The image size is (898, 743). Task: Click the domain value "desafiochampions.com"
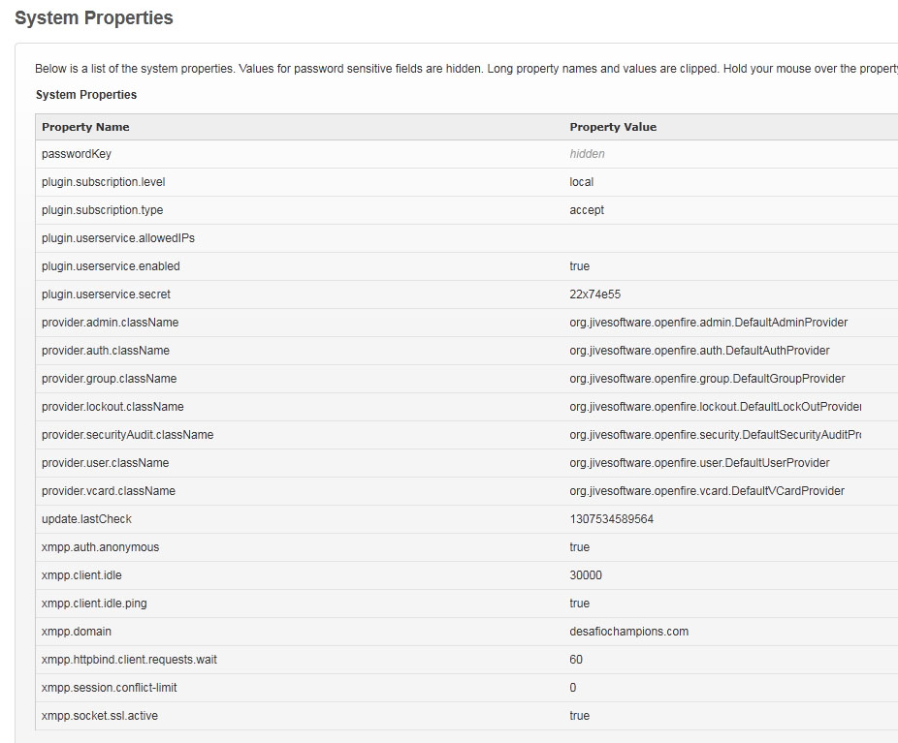pos(628,631)
